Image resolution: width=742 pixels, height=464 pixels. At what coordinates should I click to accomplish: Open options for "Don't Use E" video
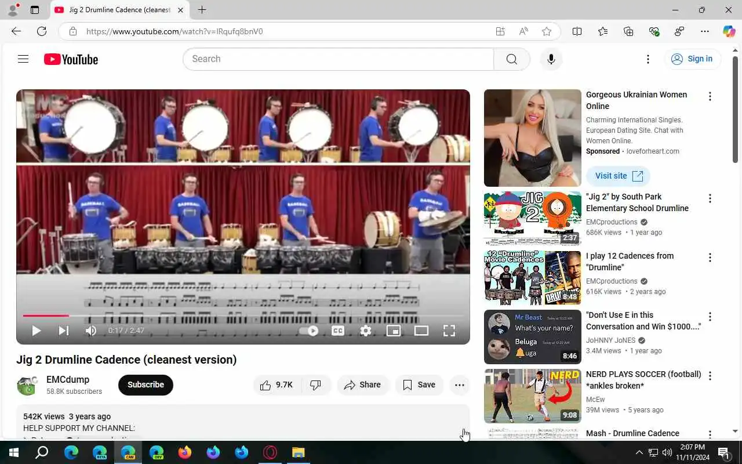710,317
